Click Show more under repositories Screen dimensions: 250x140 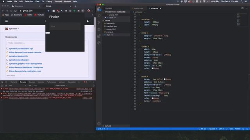(11, 76)
